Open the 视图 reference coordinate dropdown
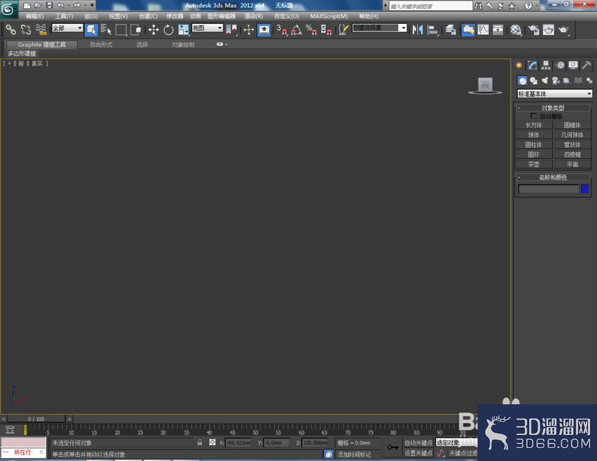 point(207,28)
